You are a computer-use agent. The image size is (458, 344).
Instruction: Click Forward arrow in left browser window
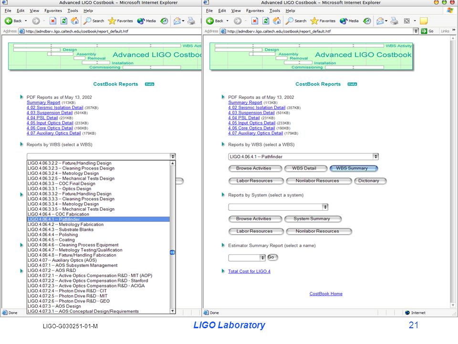[36, 21]
